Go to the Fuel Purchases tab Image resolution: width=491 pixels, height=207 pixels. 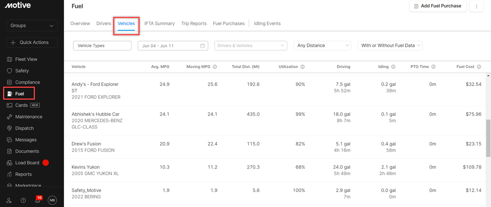[229, 23]
